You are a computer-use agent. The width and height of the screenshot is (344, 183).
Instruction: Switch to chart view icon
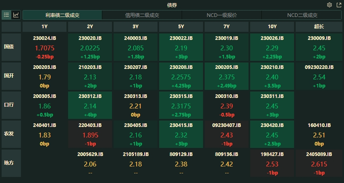coord(16,15)
